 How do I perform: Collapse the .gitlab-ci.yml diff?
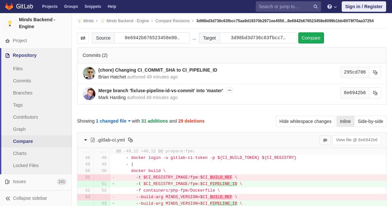click(x=86, y=140)
